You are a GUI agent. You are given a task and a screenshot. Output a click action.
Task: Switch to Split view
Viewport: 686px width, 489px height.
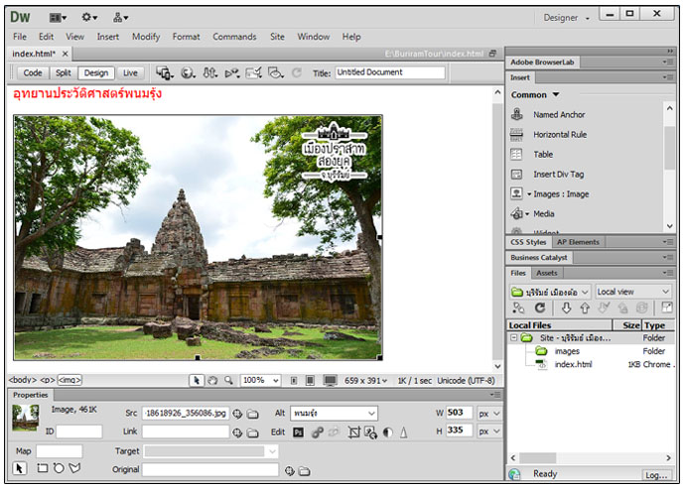pyautogui.click(x=64, y=72)
